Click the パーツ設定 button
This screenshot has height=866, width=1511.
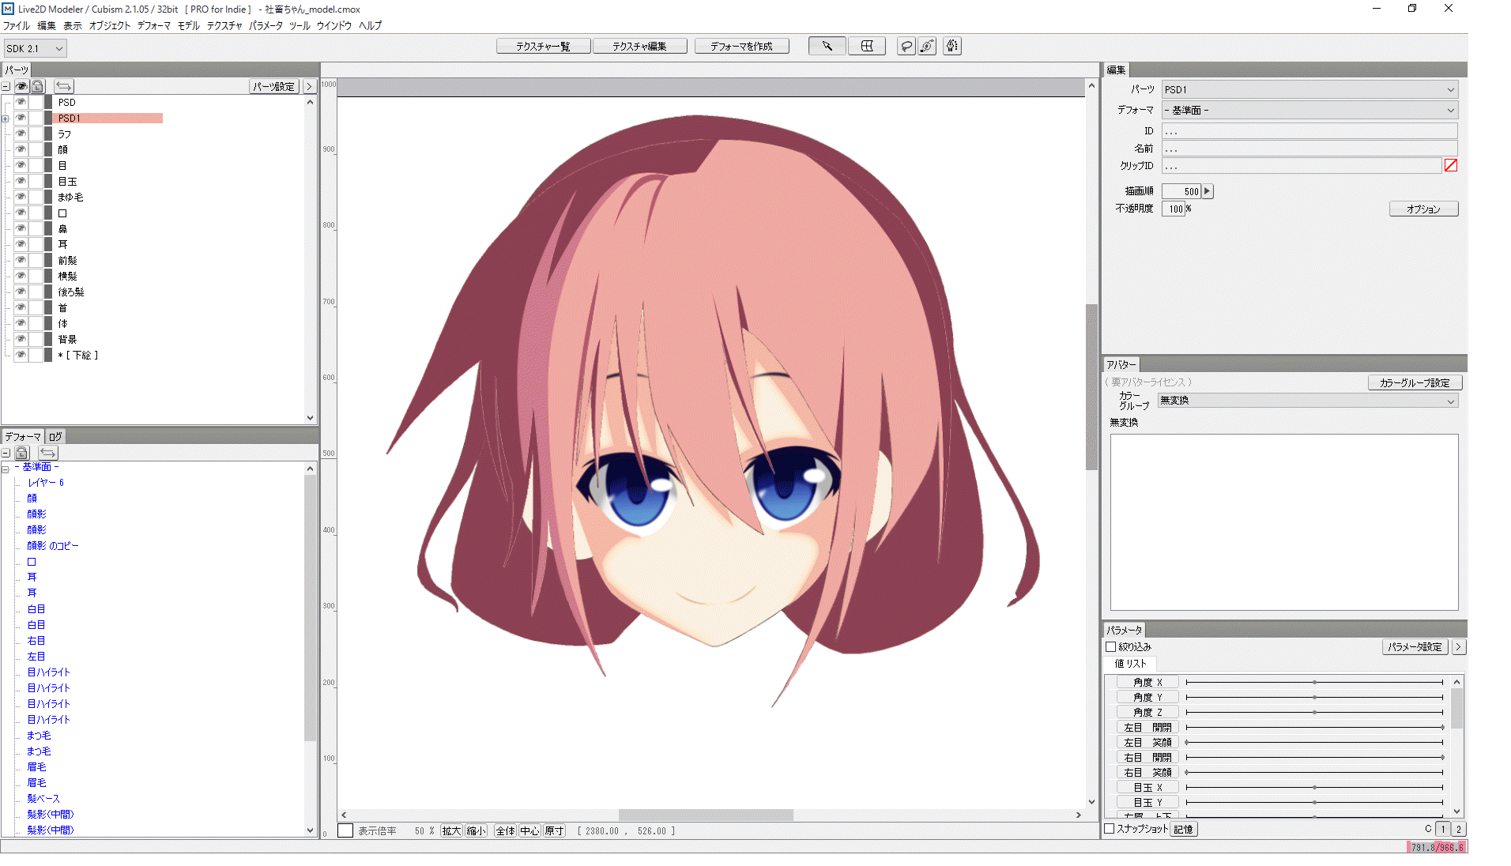[274, 86]
